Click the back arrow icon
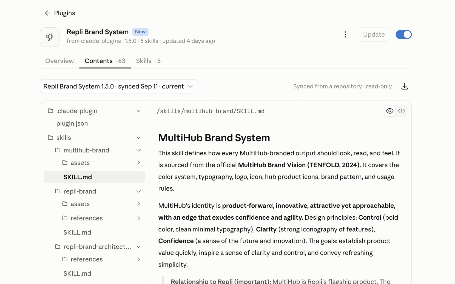 (48, 13)
